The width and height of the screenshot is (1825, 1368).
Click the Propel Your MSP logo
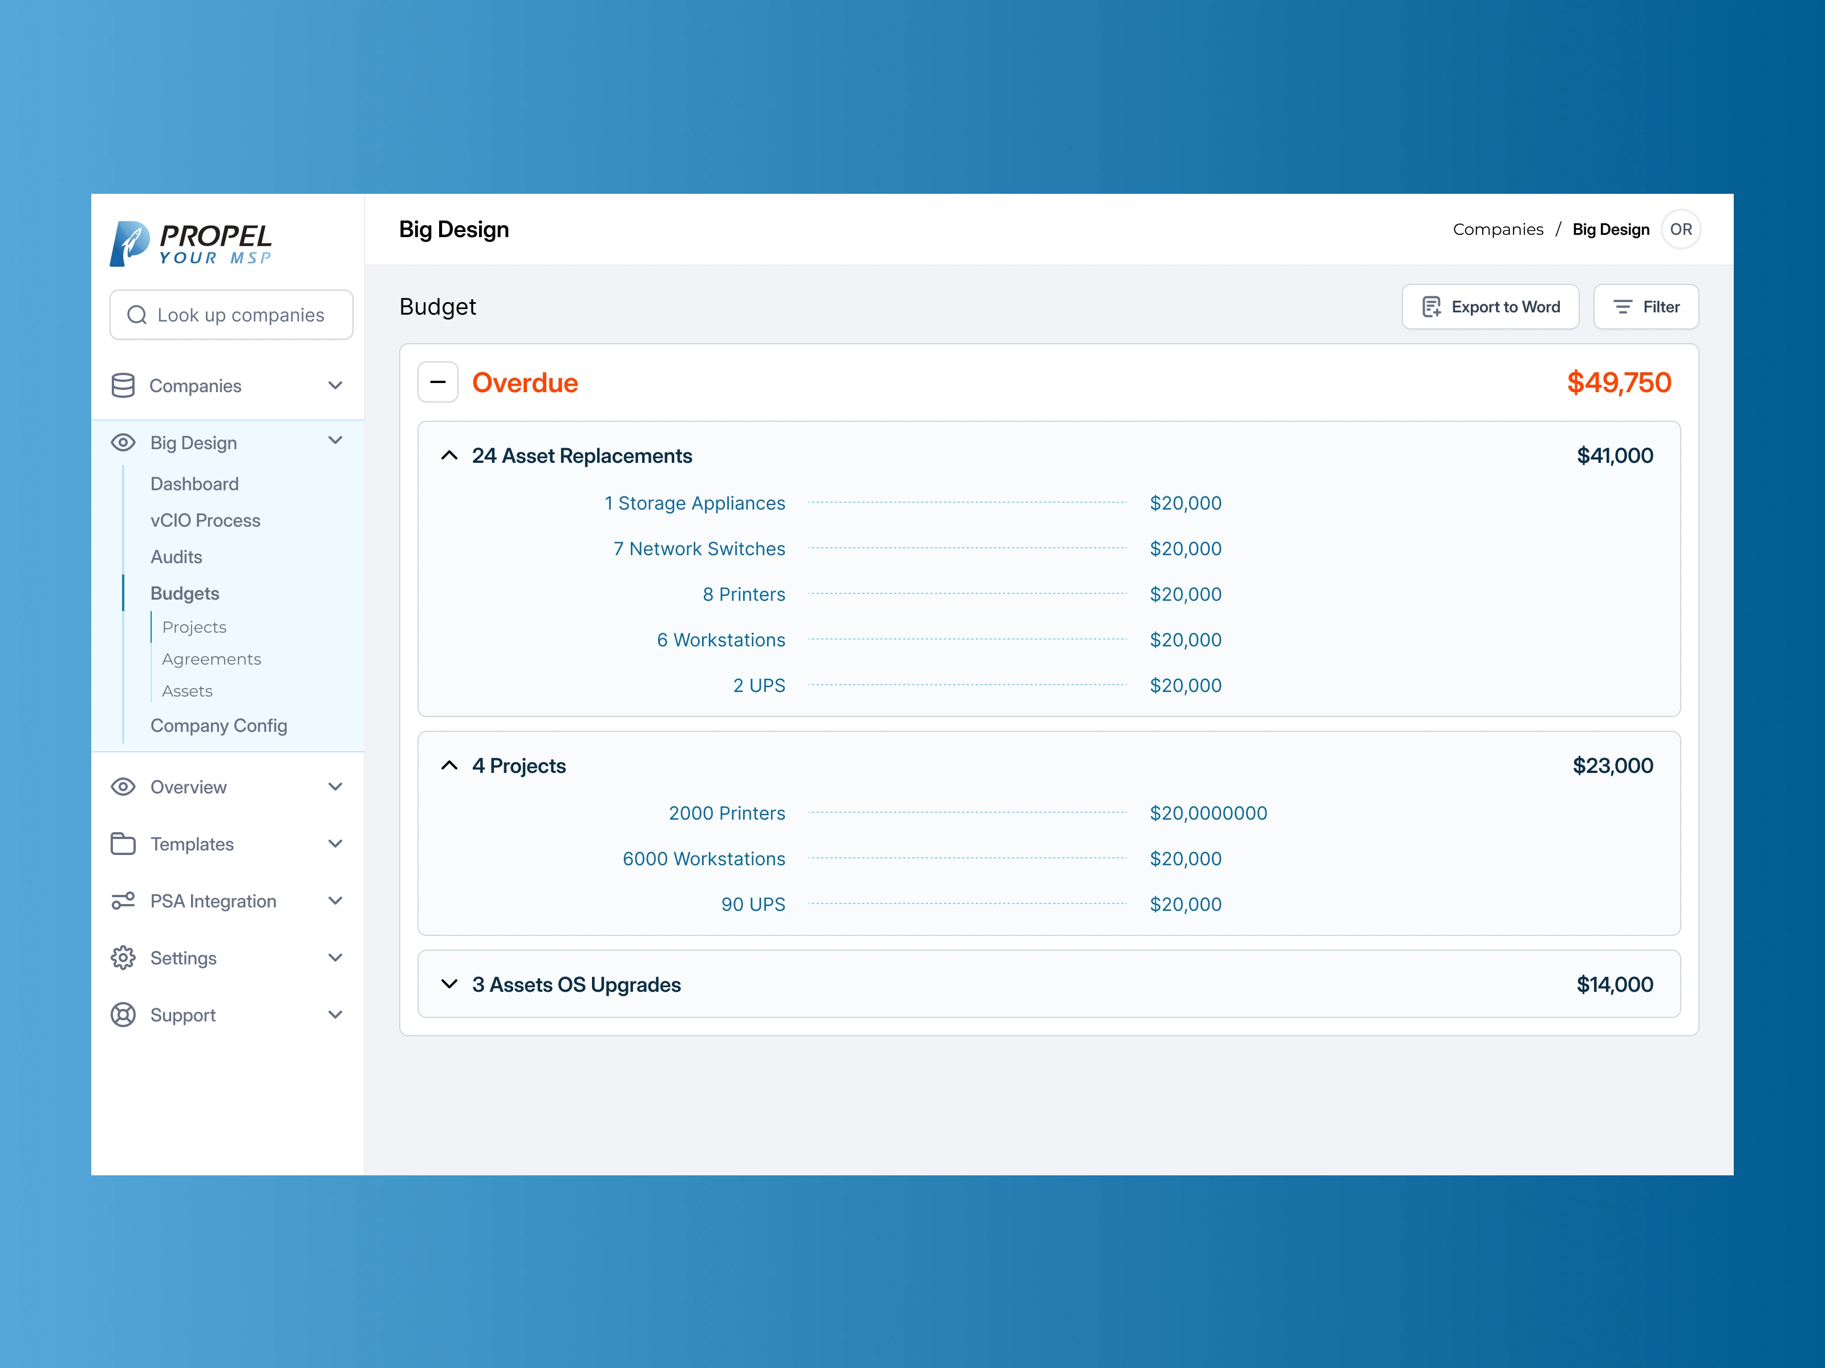(190, 243)
